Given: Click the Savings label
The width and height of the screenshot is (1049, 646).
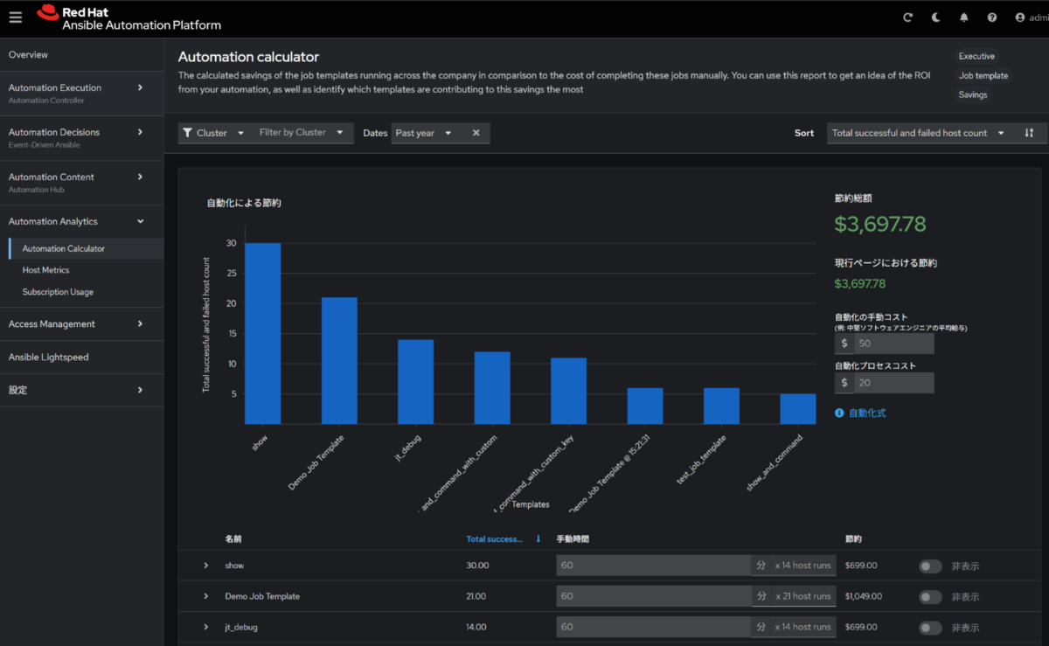Looking at the screenshot, I should click(x=973, y=94).
